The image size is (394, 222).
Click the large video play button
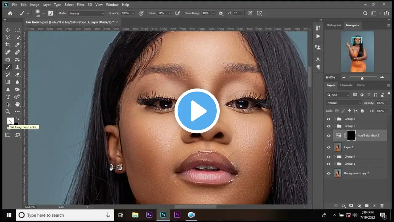(197, 111)
